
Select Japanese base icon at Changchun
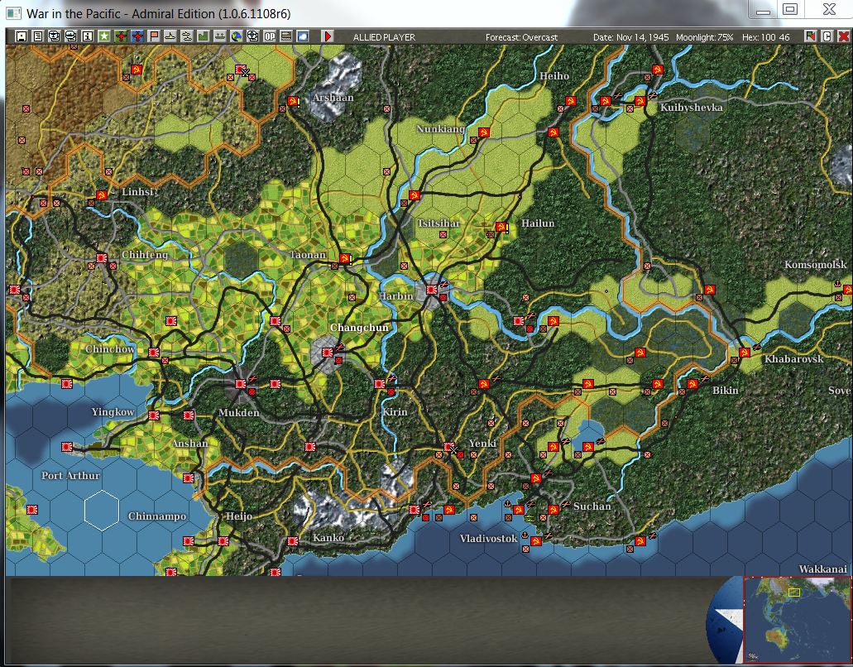coord(327,353)
